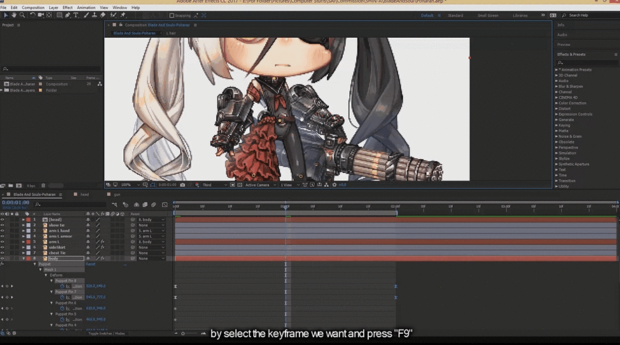Viewport: 620px width, 345px height.
Task: Click the current time 0:00:01:00 field
Action: tap(15, 202)
